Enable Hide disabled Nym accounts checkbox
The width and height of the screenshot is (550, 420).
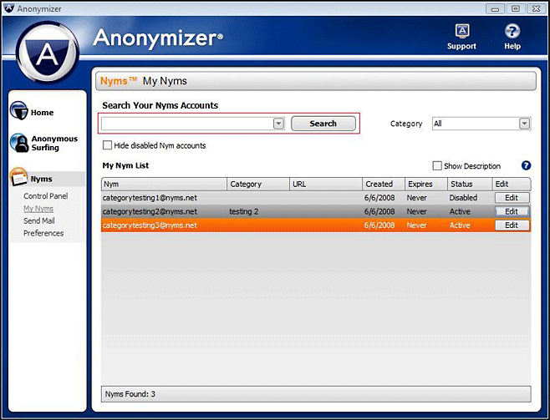107,145
